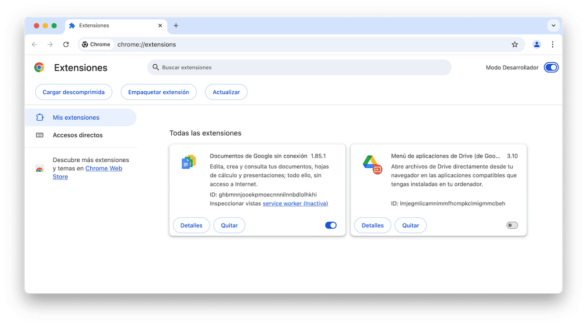Click Quitar for Menú de aplicaciones de Drive
This screenshot has height=326, width=587.
click(x=411, y=226)
